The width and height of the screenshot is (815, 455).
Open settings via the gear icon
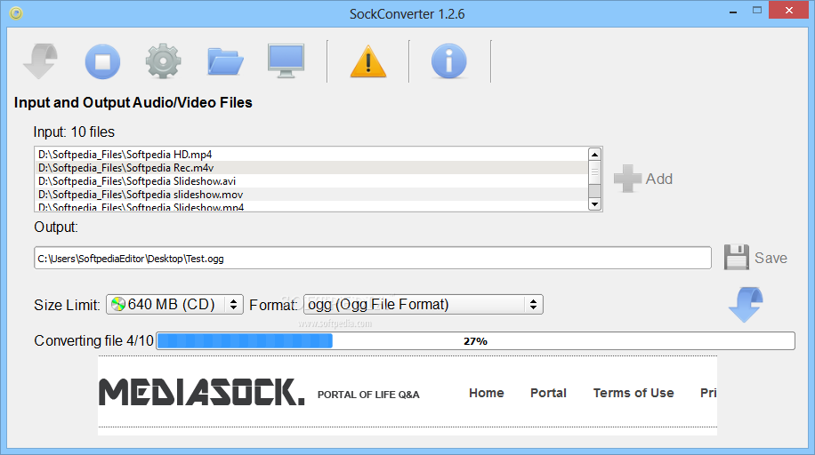pos(163,61)
